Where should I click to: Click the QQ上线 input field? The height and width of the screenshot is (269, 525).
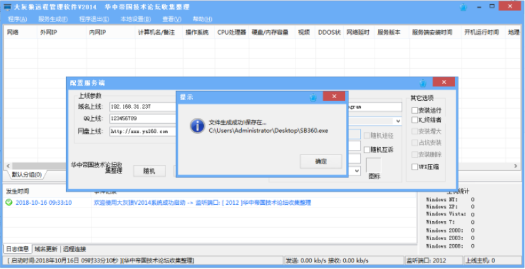(143, 118)
